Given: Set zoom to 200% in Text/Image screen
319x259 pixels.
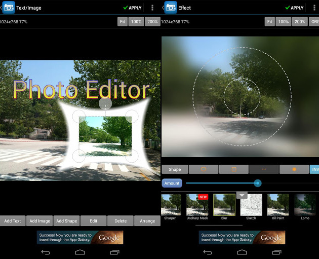Looking at the screenshot, I should coord(152,22).
